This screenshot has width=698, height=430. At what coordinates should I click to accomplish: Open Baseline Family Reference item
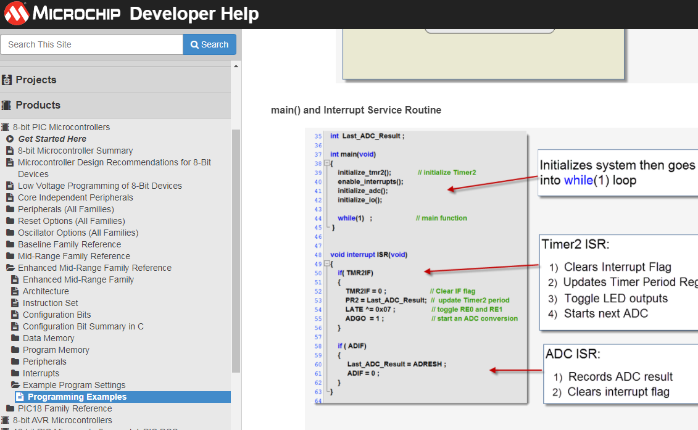[x=70, y=244]
